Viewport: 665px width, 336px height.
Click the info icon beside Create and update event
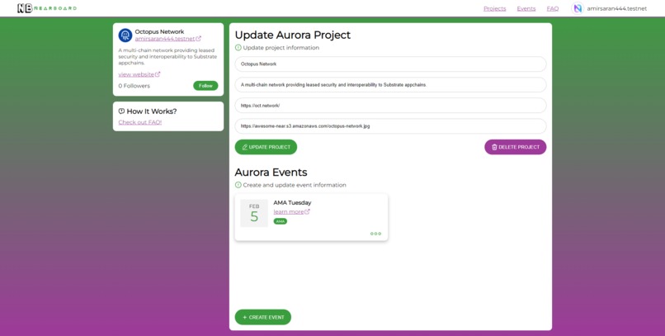pos(238,185)
